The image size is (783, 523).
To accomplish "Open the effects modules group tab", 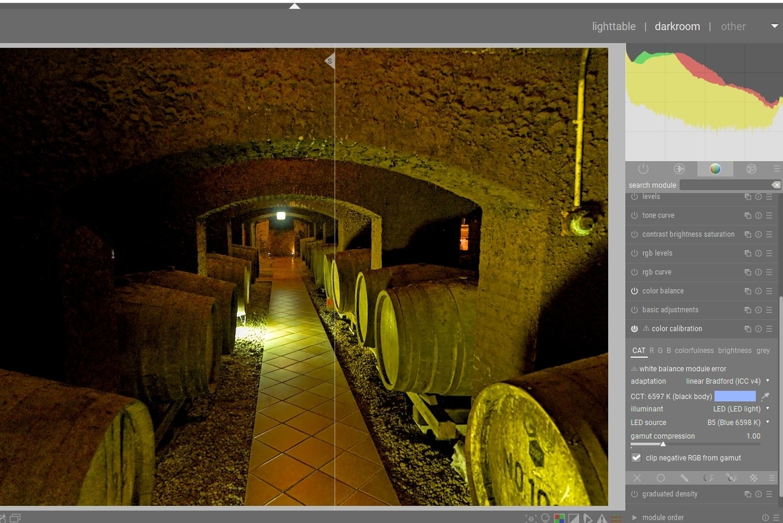I will pyautogui.click(x=751, y=169).
